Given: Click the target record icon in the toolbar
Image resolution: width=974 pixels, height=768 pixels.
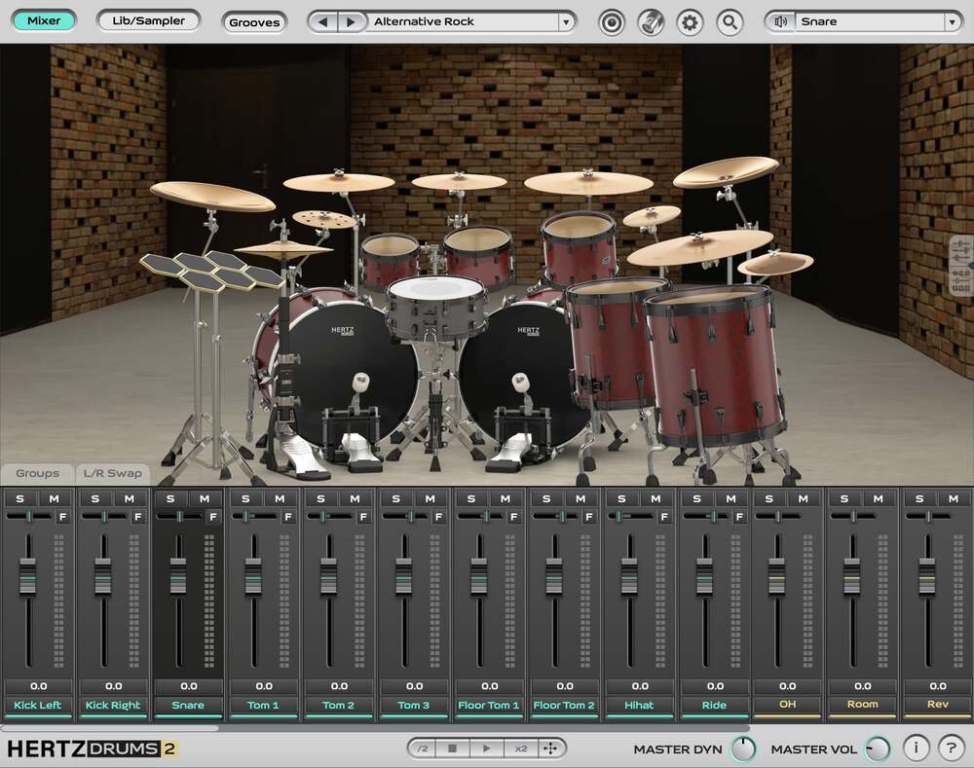Looking at the screenshot, I should (612, 22).
